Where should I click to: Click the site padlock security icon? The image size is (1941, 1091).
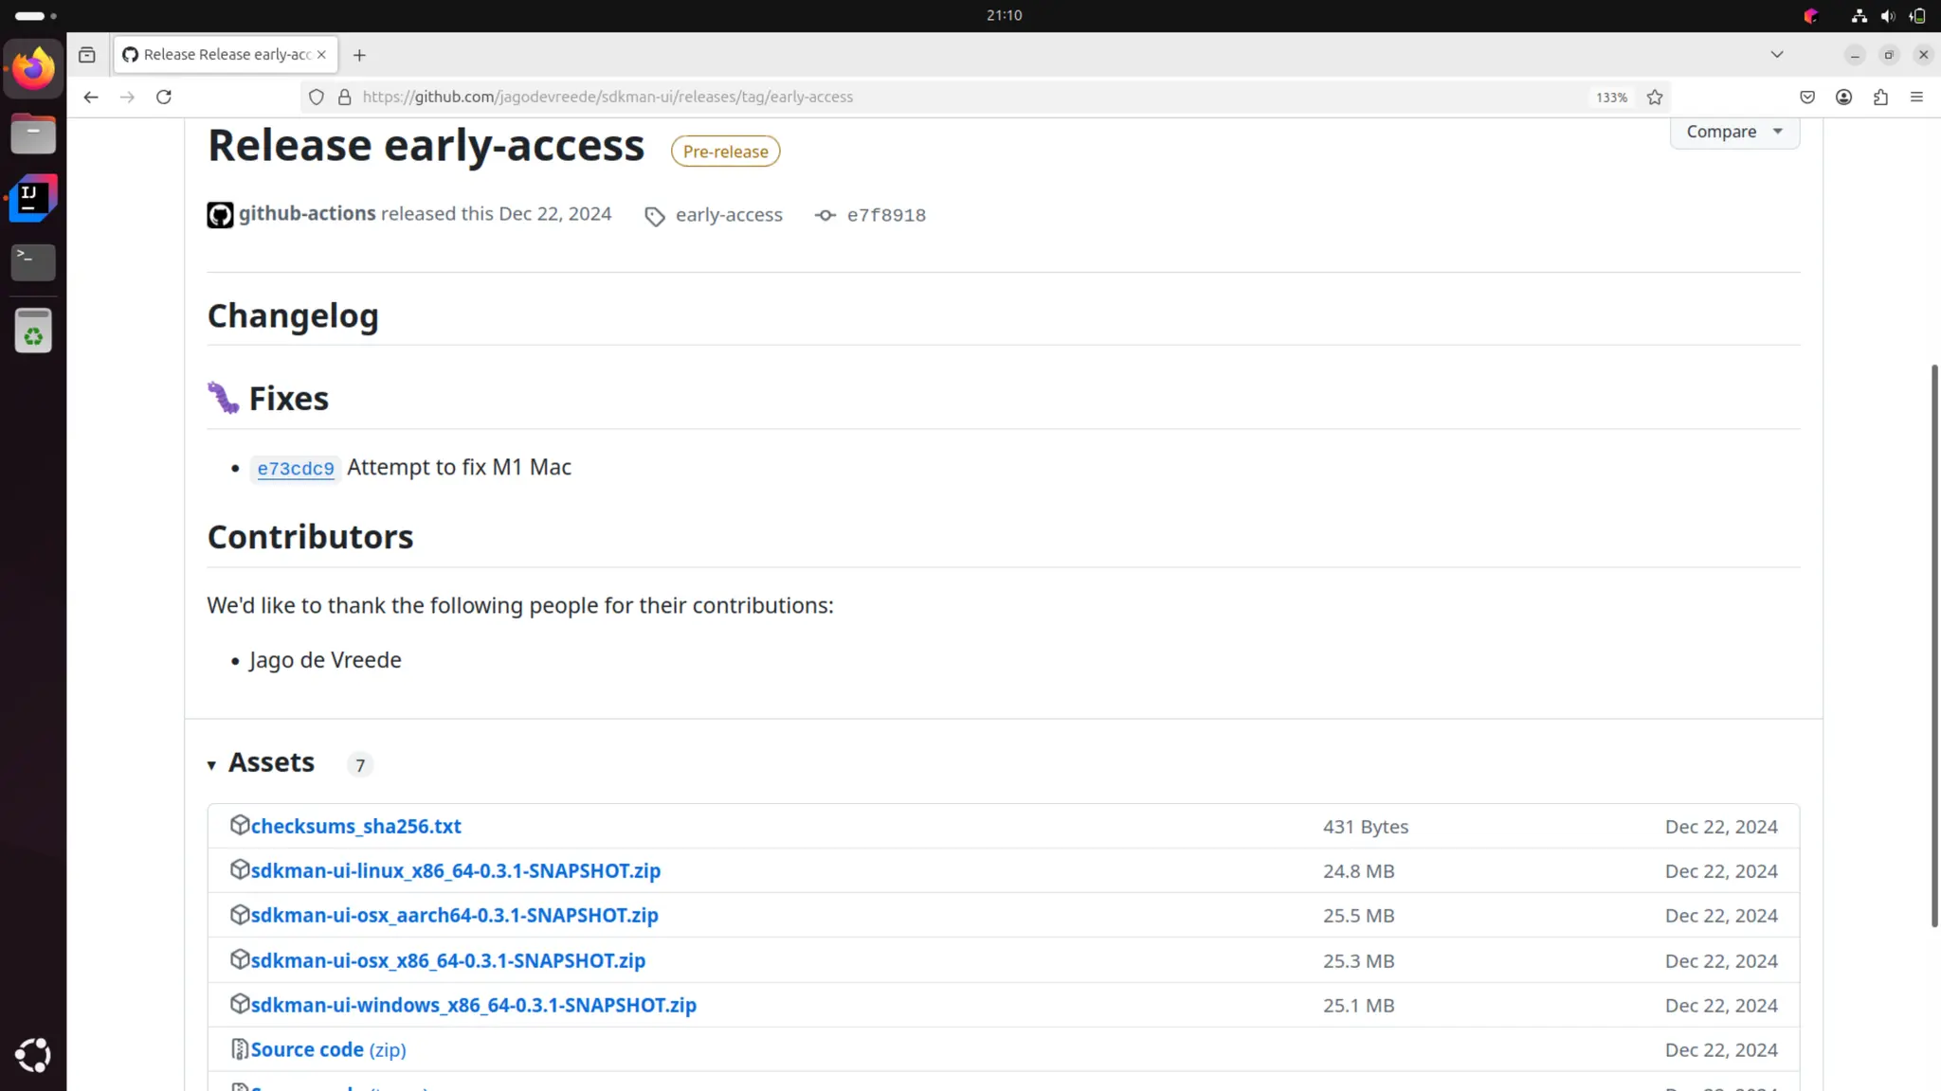[345, 97]
